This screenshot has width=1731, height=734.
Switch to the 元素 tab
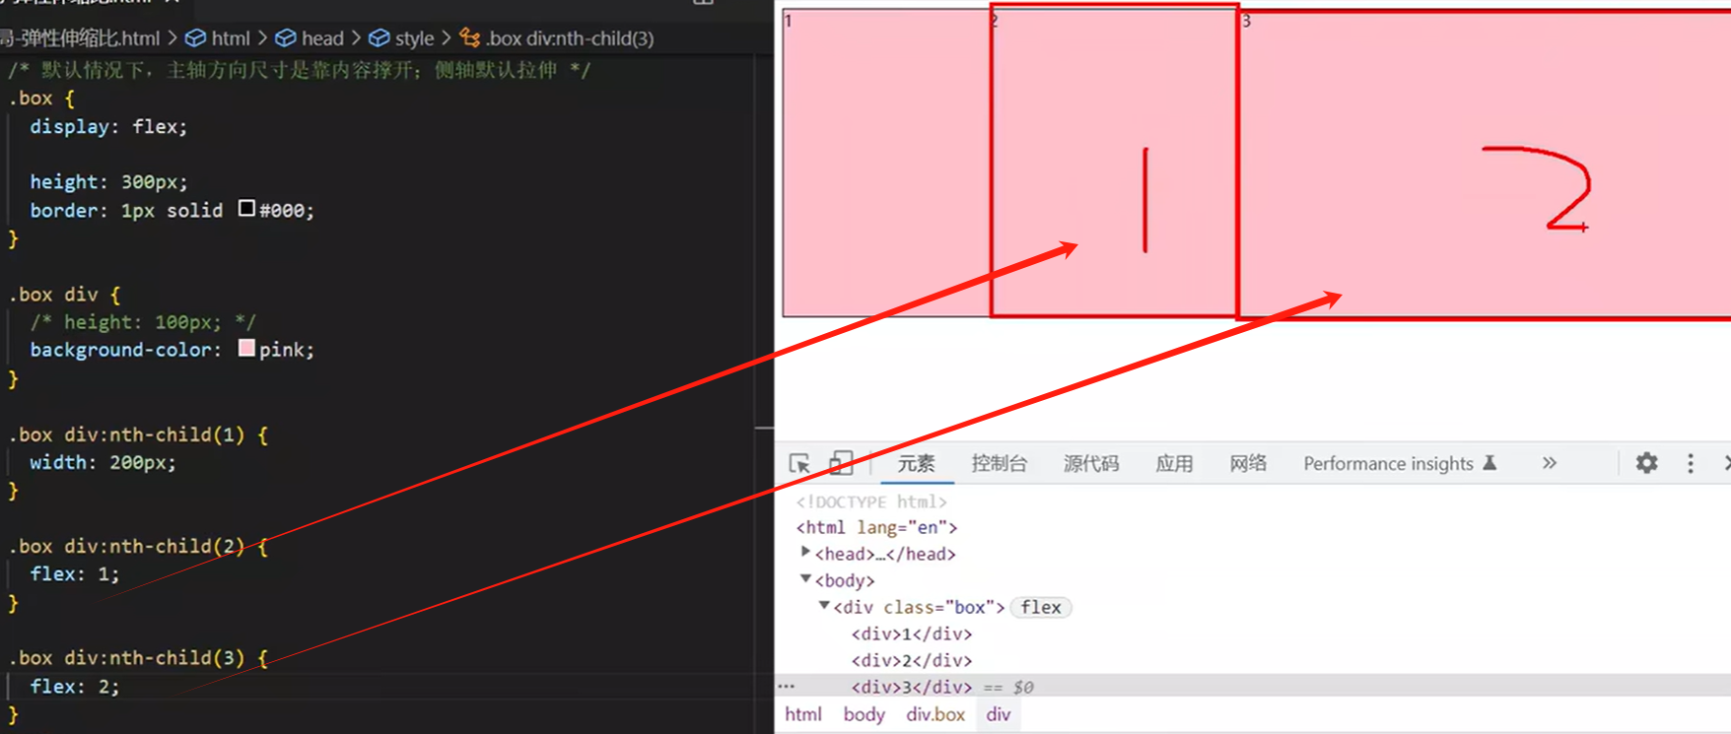point(916,464)
